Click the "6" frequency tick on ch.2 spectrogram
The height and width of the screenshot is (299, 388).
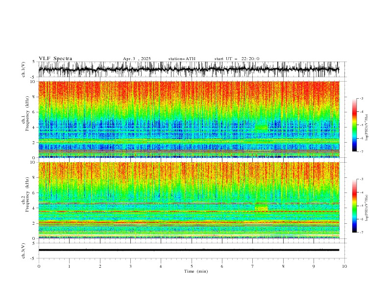click(34, 193)
